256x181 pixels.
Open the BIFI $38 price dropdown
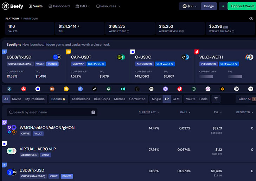point(190,6)
